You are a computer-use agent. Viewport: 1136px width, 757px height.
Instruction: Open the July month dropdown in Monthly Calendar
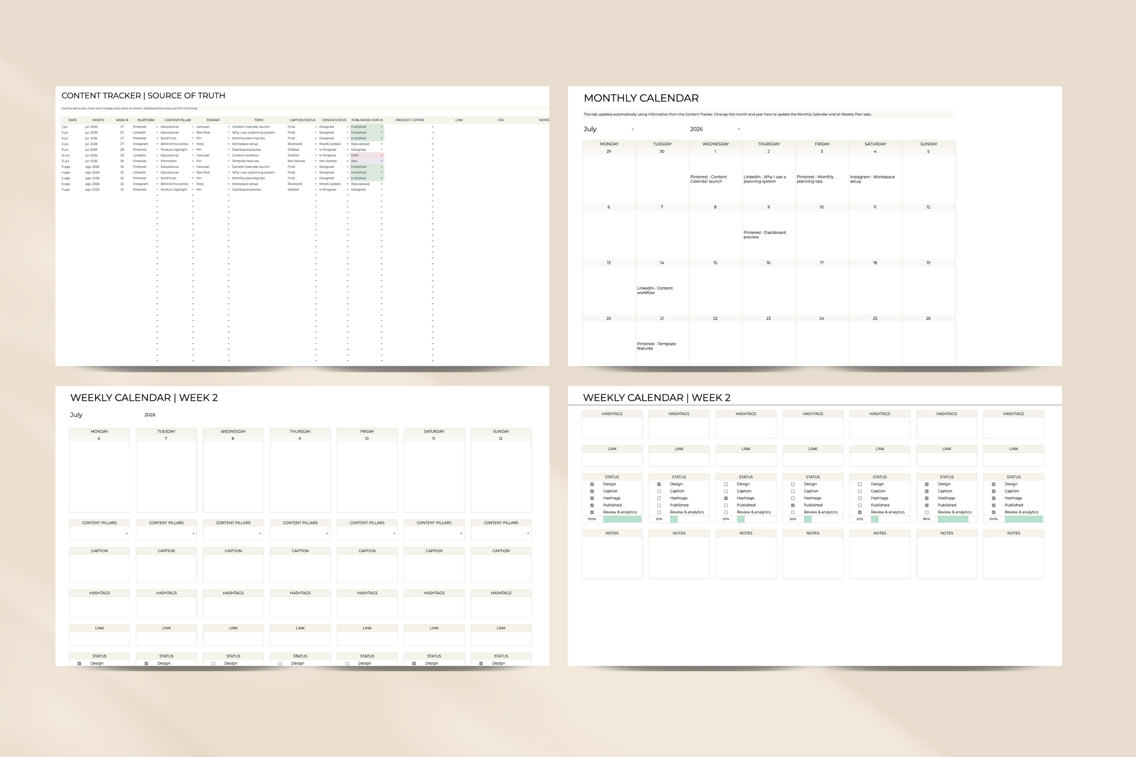tap(632, 129)
